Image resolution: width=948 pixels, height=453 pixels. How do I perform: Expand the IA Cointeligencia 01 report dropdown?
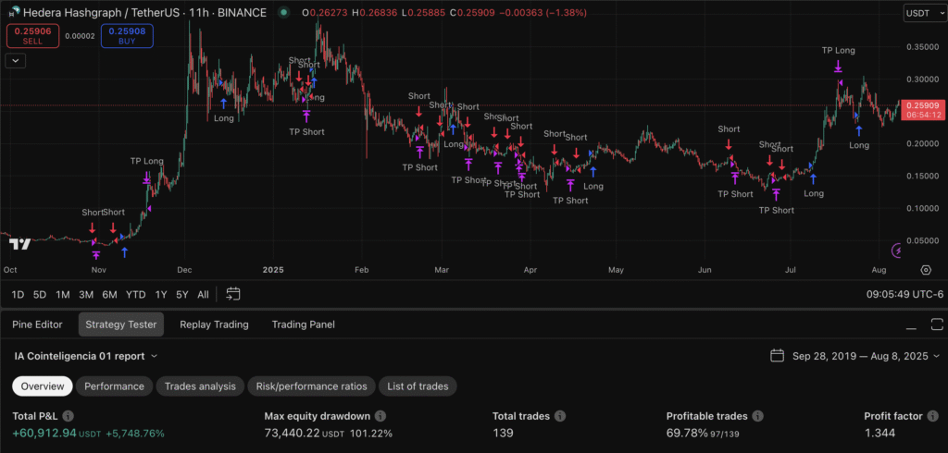coord(86,356)
